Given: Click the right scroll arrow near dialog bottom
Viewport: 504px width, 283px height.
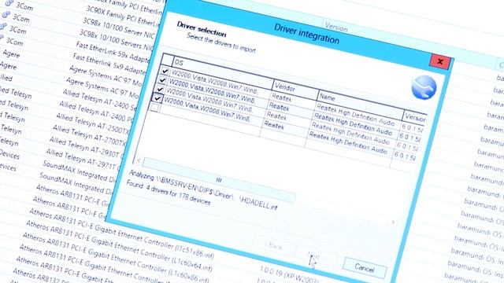Looking at the screenshot, I should pos(393,222).
